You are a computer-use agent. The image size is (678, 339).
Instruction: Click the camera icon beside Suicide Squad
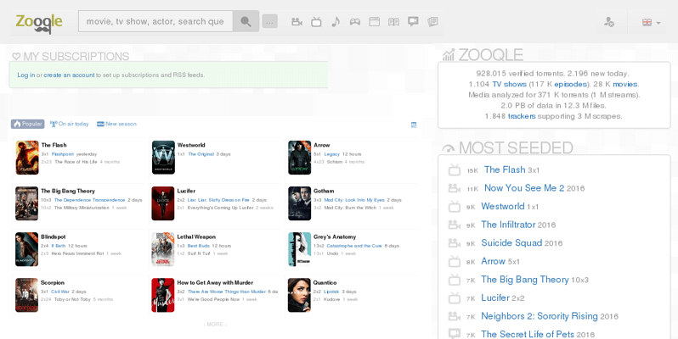(454, 243)
